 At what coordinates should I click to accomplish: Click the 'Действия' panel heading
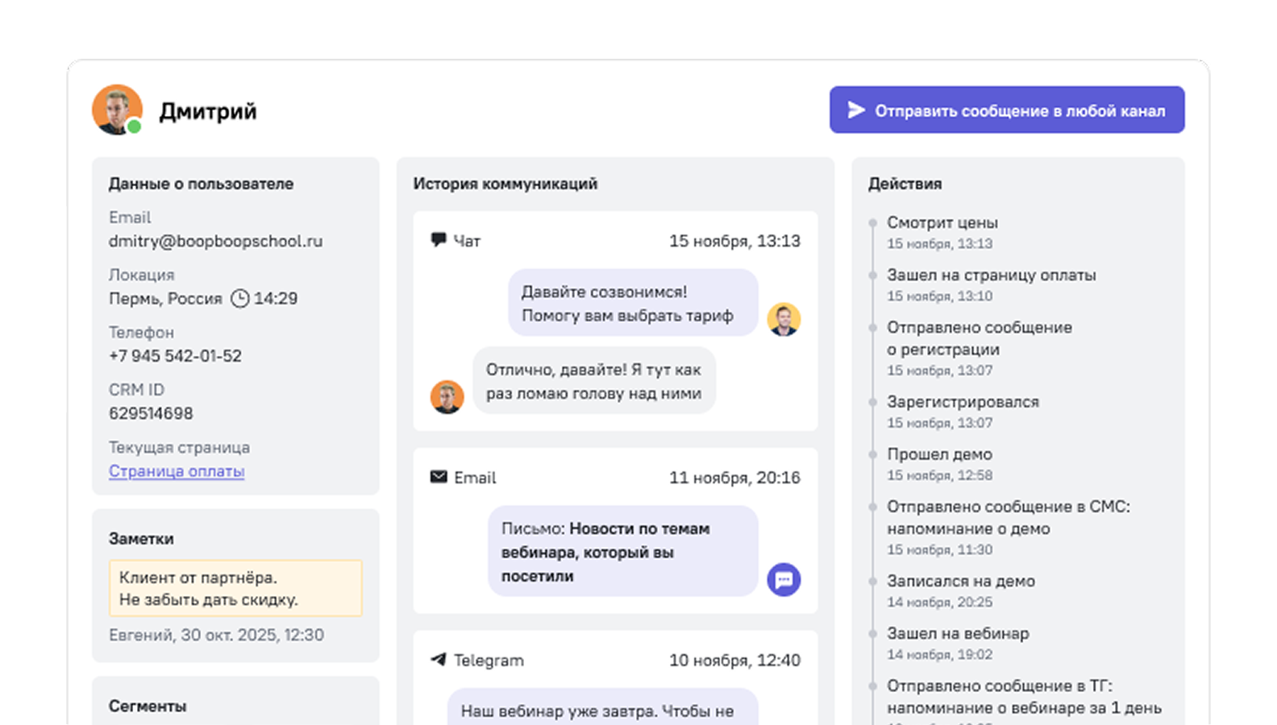905,184
